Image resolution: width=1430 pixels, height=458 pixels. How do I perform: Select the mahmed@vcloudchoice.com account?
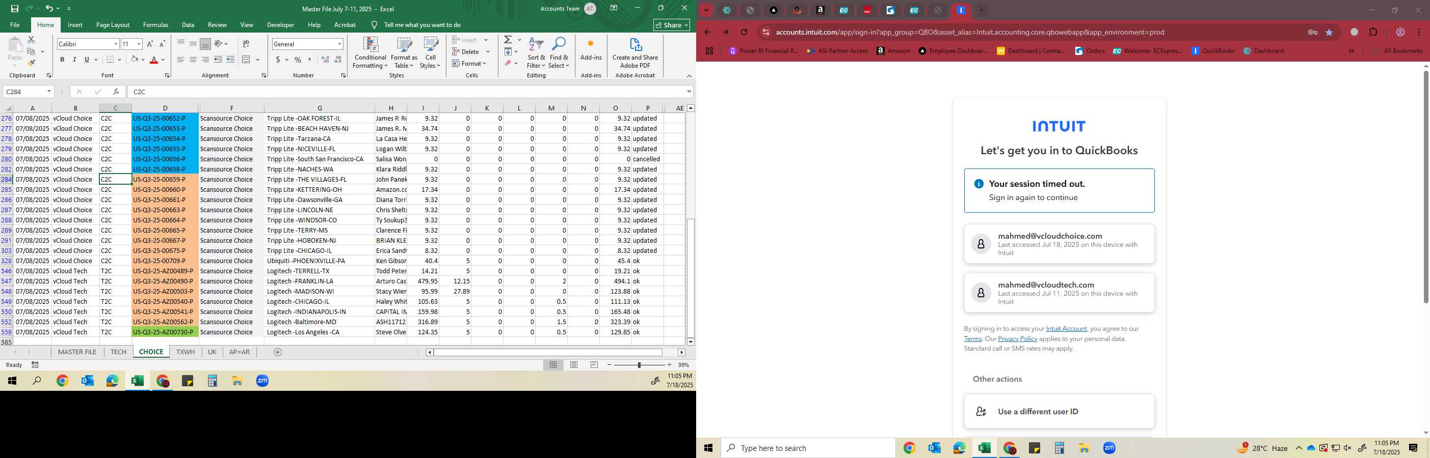(1059, 244)
